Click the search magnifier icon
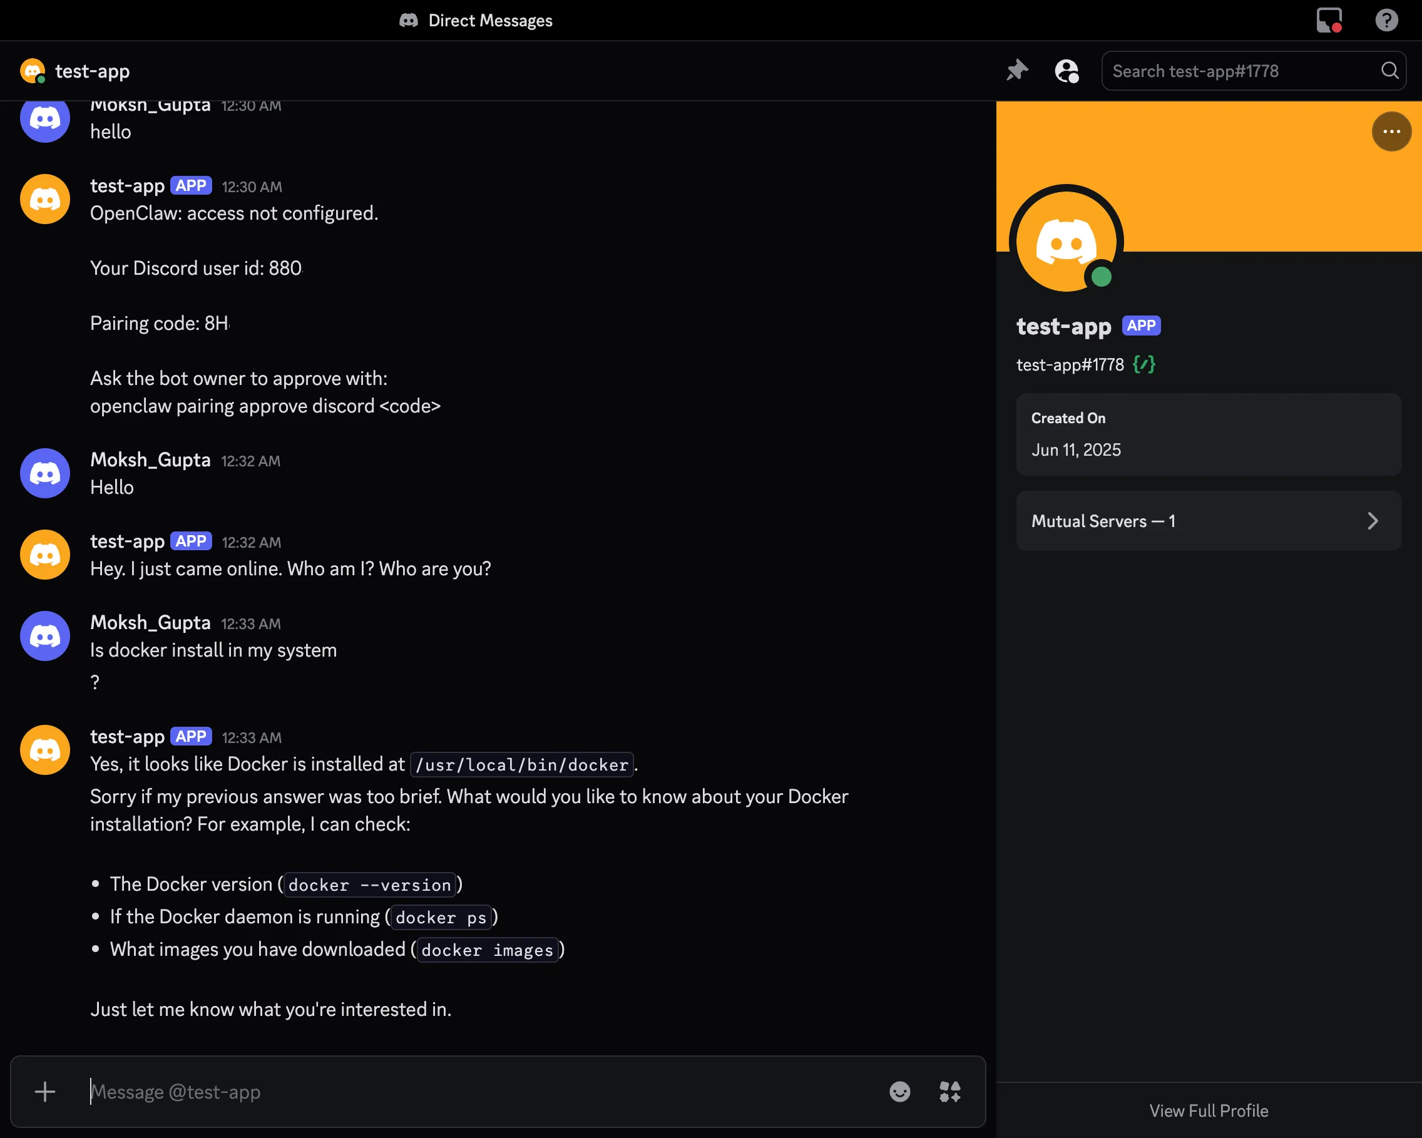 (x=1389, y=71)
